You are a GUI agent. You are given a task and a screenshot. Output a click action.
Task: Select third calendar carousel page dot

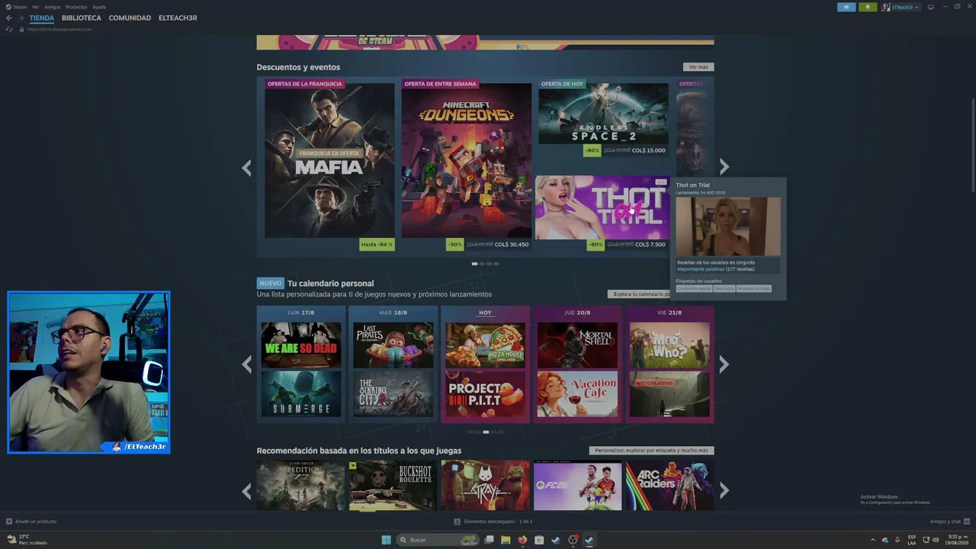pyautogui.click(x=486, y=432)
